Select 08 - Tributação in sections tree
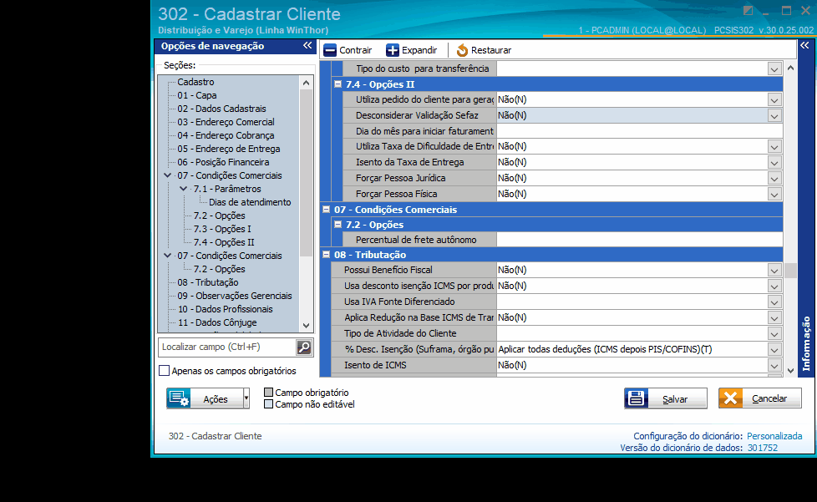The width and height of the screenshot is (817, 502). pyautogui.click(x=208, y=282)
